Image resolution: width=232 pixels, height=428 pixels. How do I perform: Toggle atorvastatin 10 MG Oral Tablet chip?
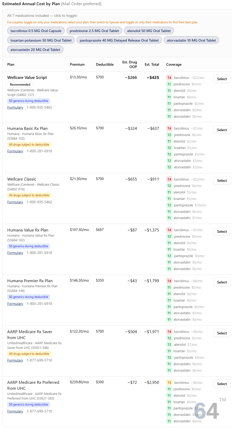click(191, 40)
